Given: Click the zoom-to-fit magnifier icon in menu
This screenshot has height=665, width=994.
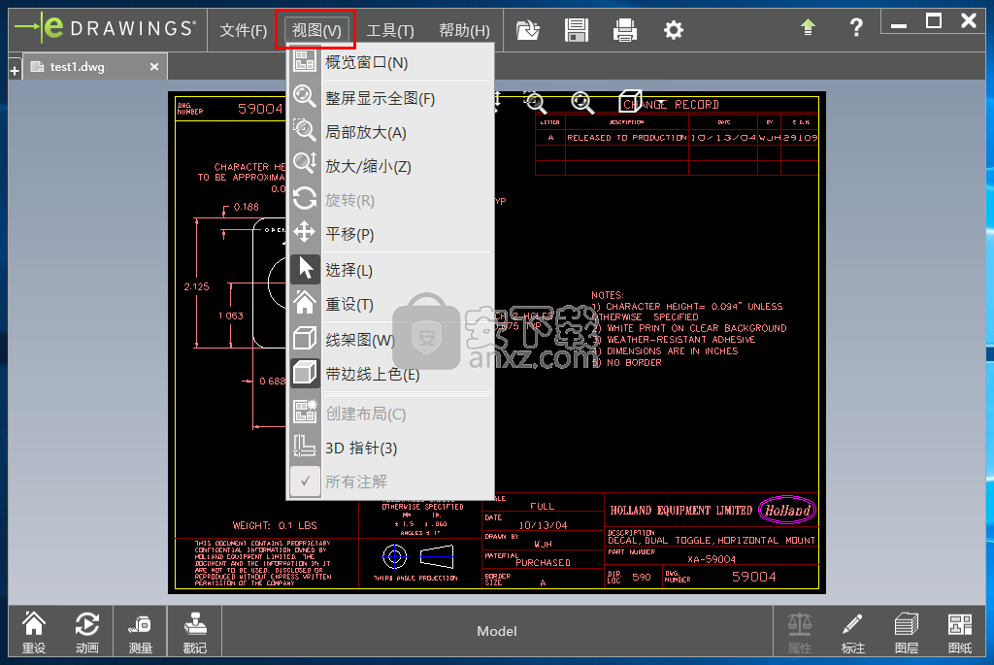Looking at the screenshot, I should (305, 96).
